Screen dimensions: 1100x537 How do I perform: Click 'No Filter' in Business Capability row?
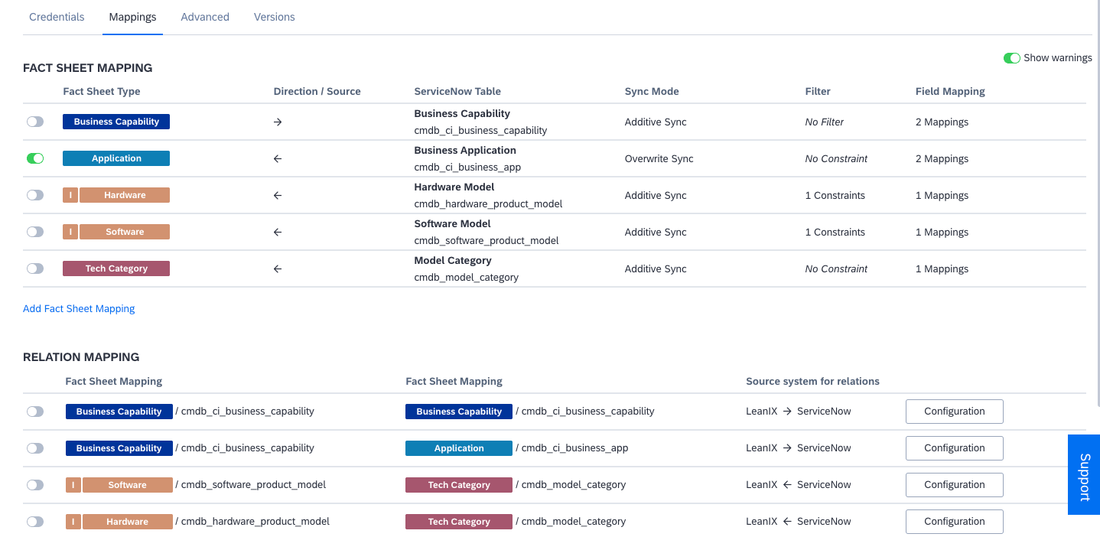click(825, 122)
